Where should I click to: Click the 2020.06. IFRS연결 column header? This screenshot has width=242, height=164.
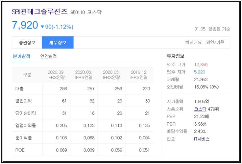coord(84,75)
